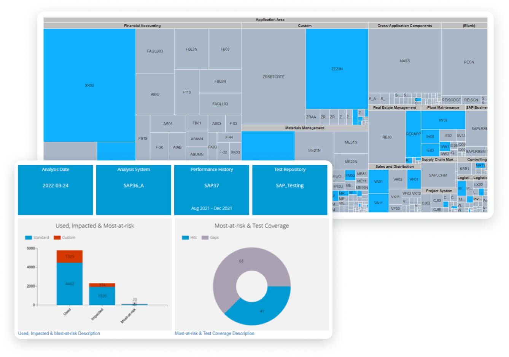Open the Most-at-risk & Test Coverage Description link
The width and height of the screenshot is (509, 357).
click(x=214, y=333)
